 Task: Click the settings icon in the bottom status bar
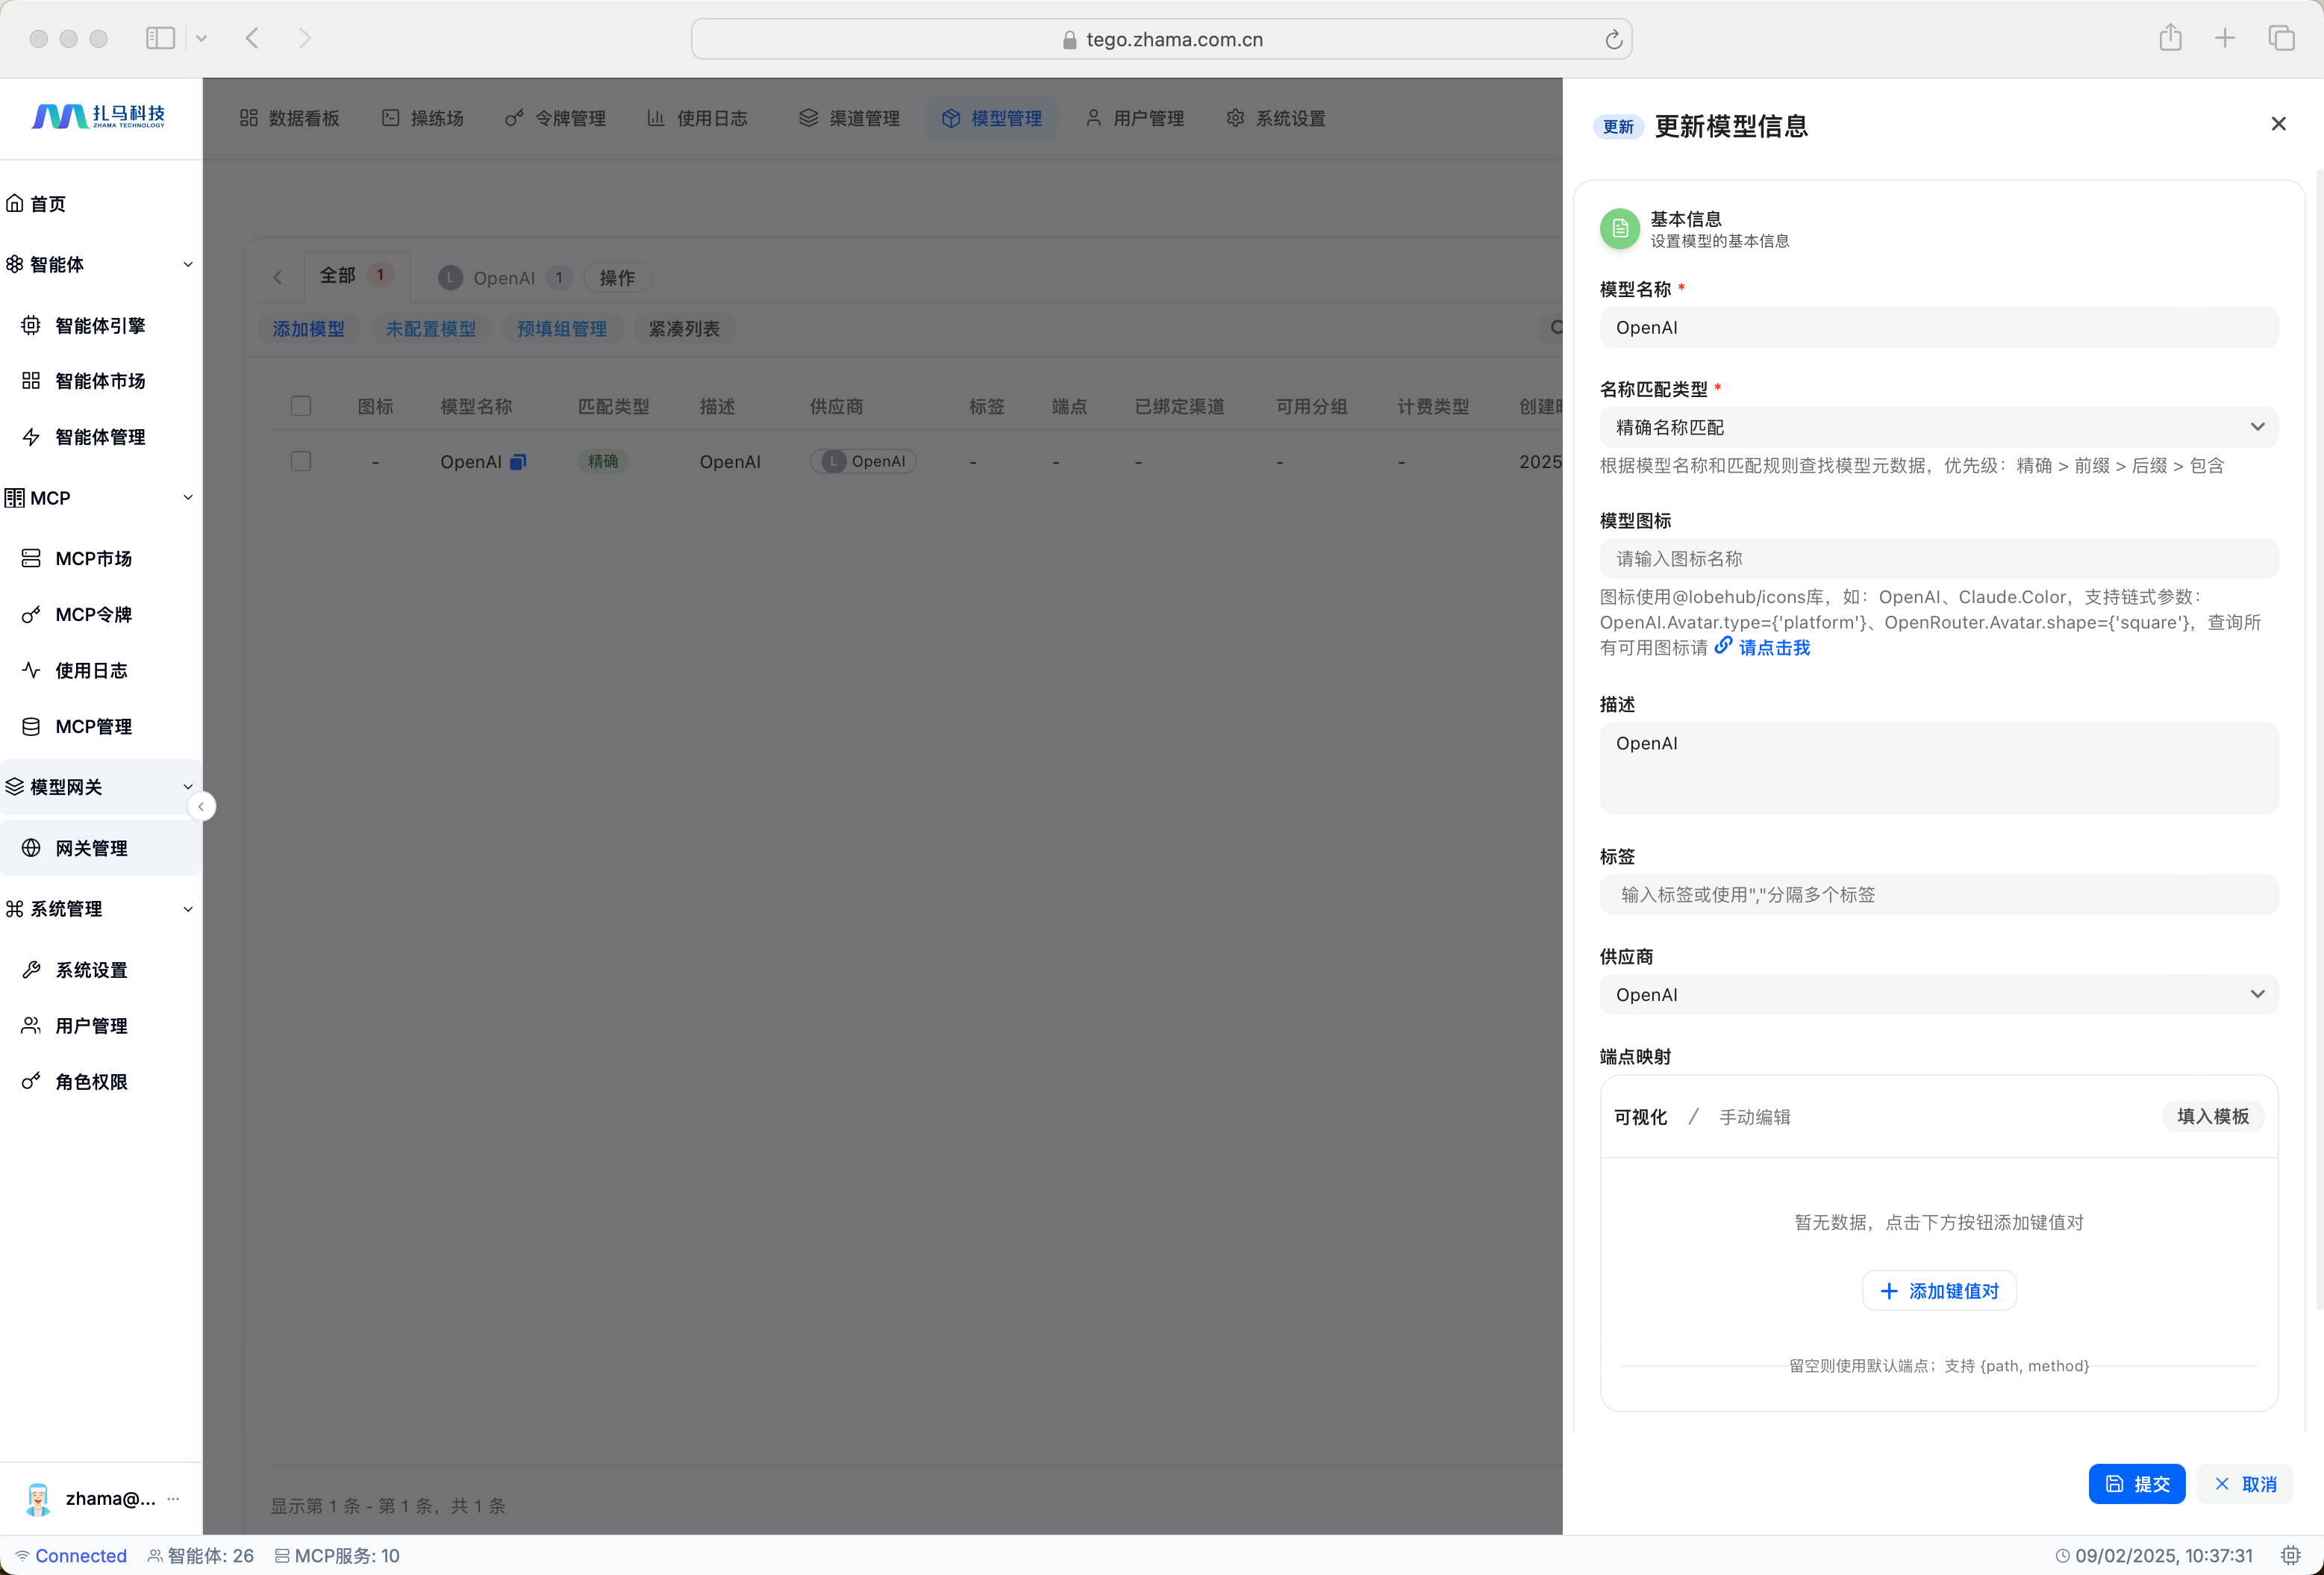(2291, 1555)
